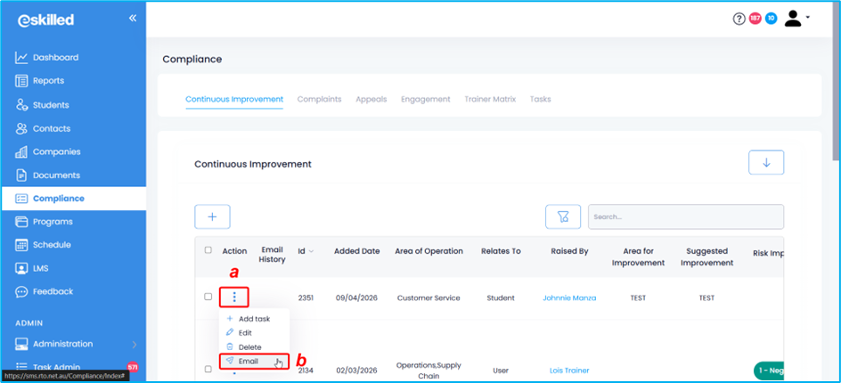Click into the Search field
The image size is (841, 383).
click(x=686, y=216)
